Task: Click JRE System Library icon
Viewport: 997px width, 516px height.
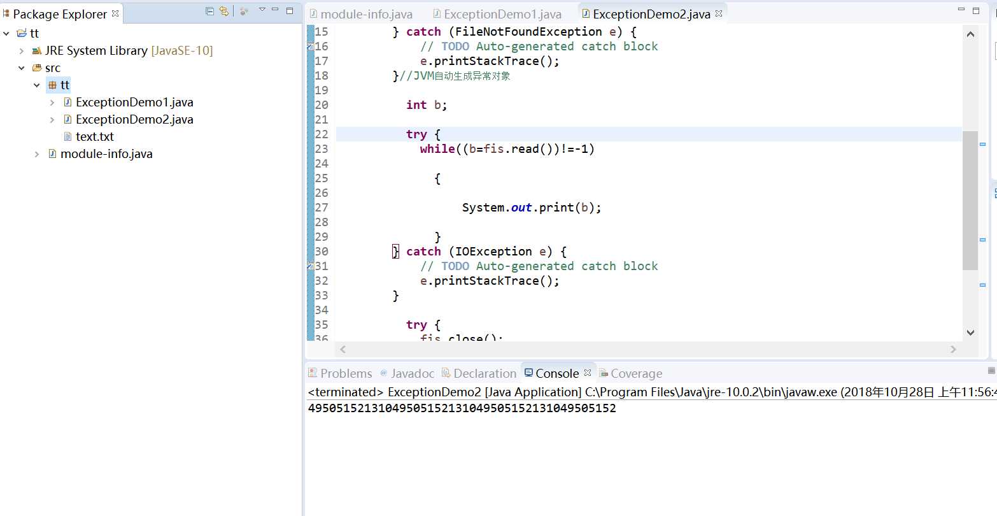Action: [x=37, y=50]
